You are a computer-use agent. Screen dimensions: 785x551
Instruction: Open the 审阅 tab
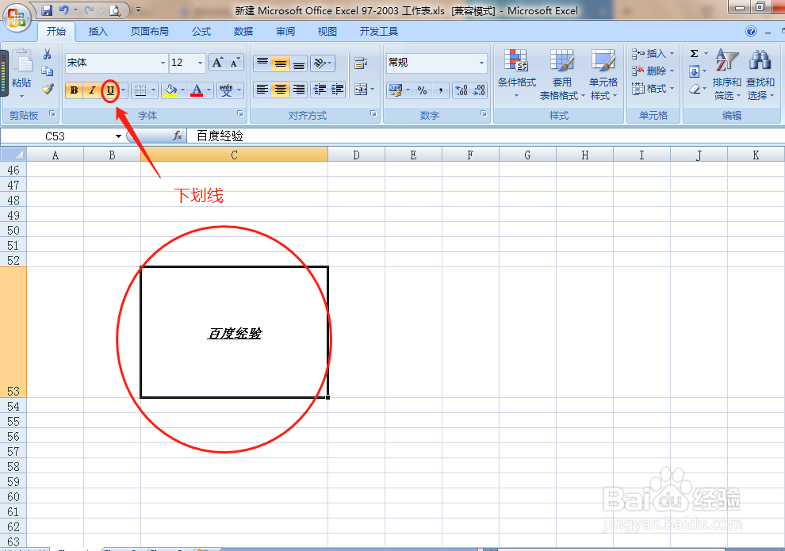[285, 32]
